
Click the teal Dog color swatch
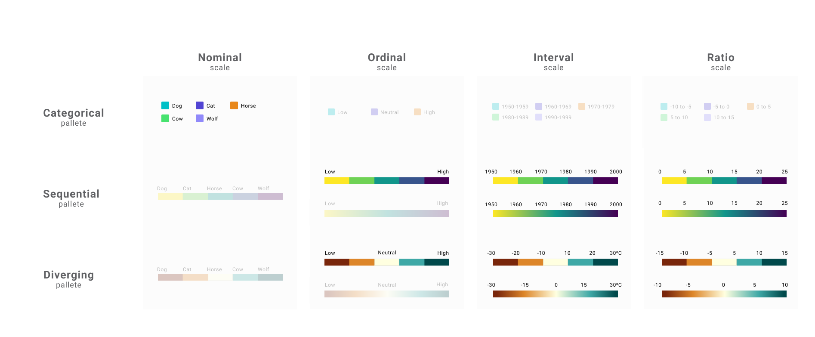(x=165, y=105)
